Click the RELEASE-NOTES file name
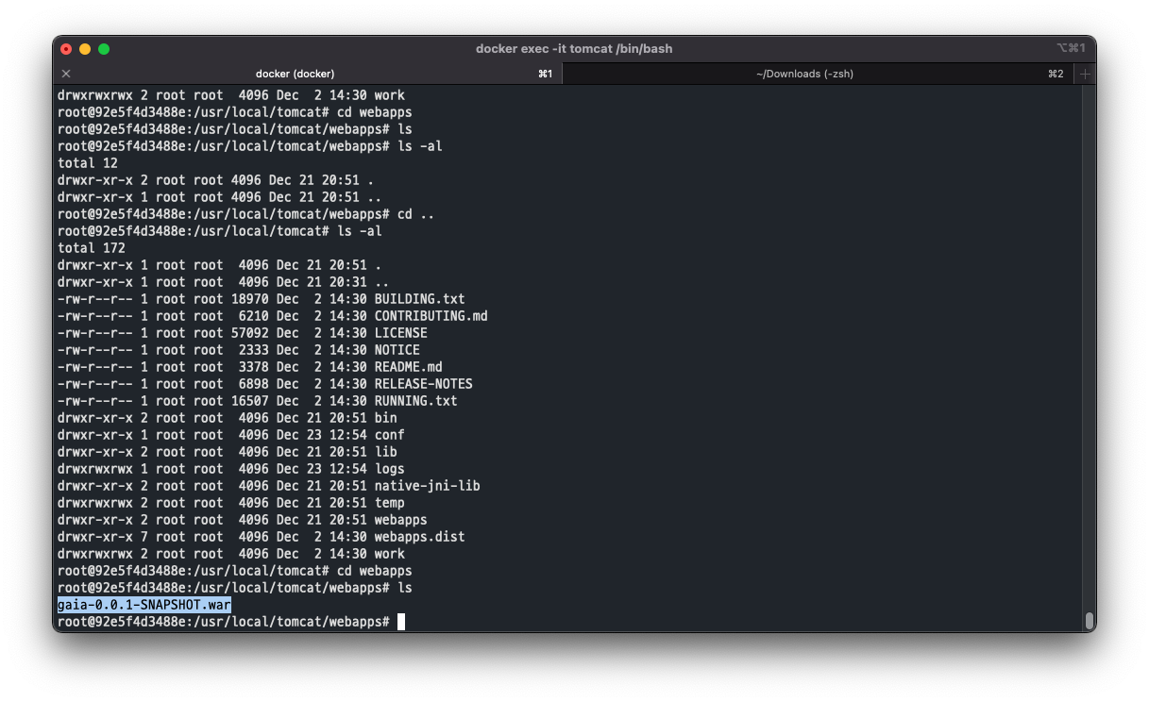Image resolution: width=1149 pixels, height=702 pixels. [423, 384]
